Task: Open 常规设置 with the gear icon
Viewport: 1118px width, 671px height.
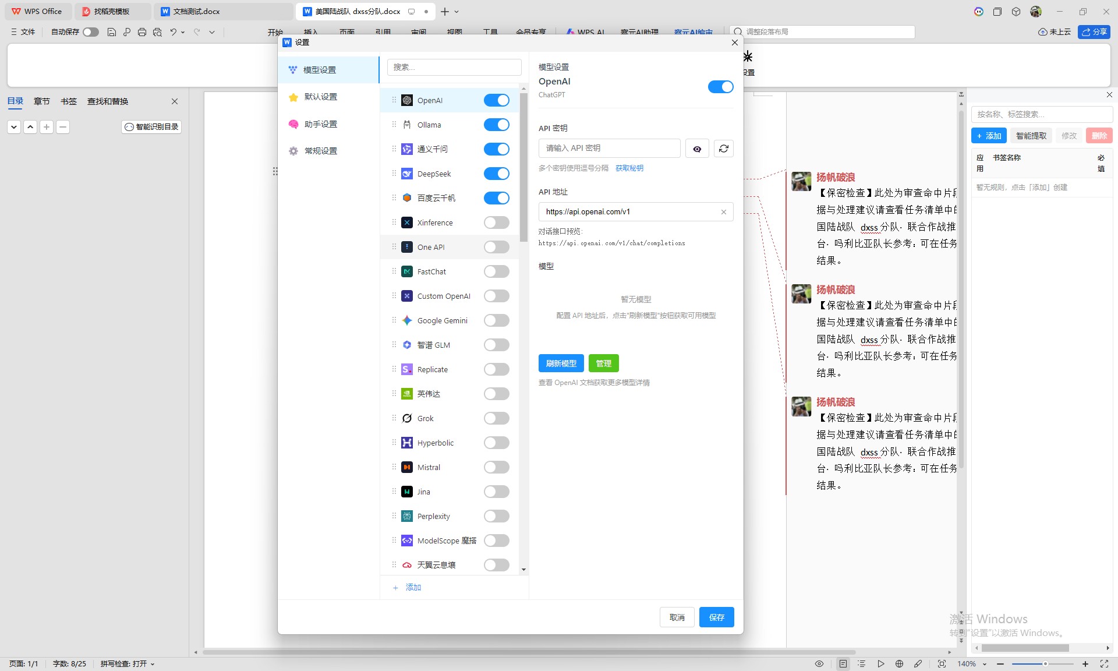Action: [320, 151]
